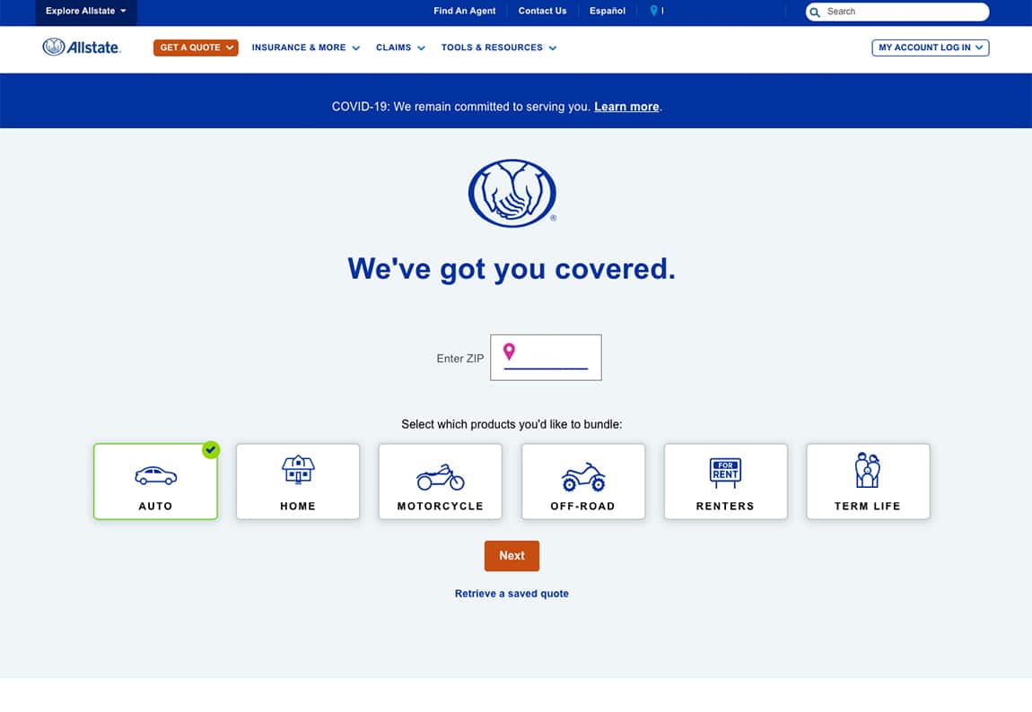Open Find An Agent link

[x=464, y=11]
